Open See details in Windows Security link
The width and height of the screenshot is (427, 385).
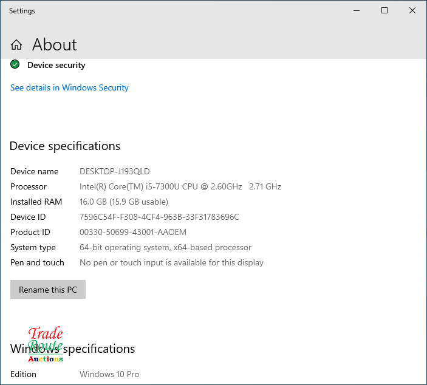click(x=69, y=87)
